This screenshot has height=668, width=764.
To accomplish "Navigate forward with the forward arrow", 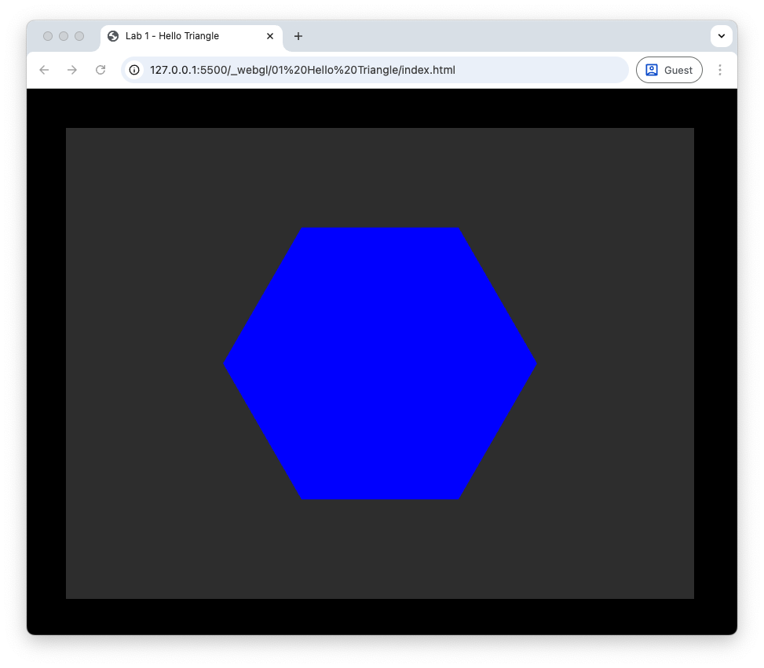I will 72,70.
